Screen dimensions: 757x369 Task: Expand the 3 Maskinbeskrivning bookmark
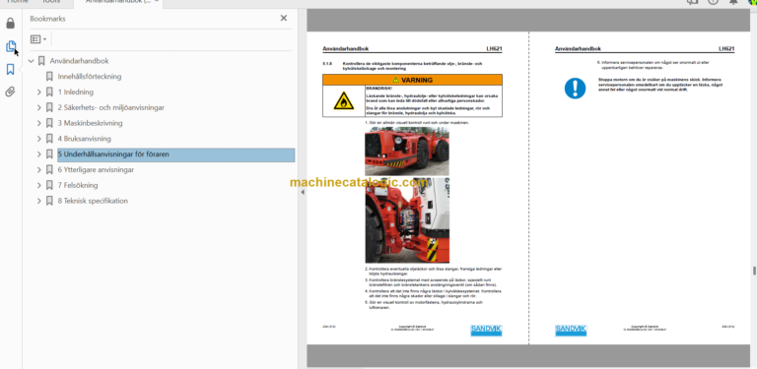click(x=39, y=123)
